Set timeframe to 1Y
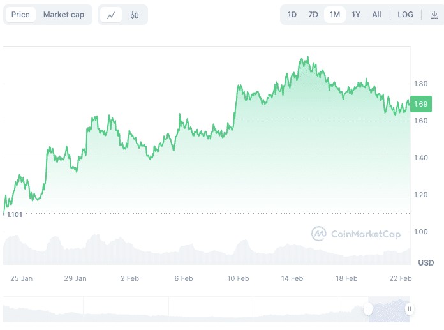Image resolution: width=444 pixels, height=330 pixels. tap(356, 15)
